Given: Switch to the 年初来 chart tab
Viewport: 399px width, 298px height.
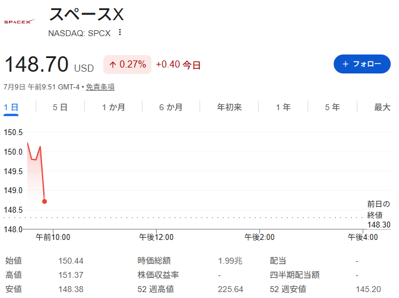Looking at the screenshot, I should 229,107.
